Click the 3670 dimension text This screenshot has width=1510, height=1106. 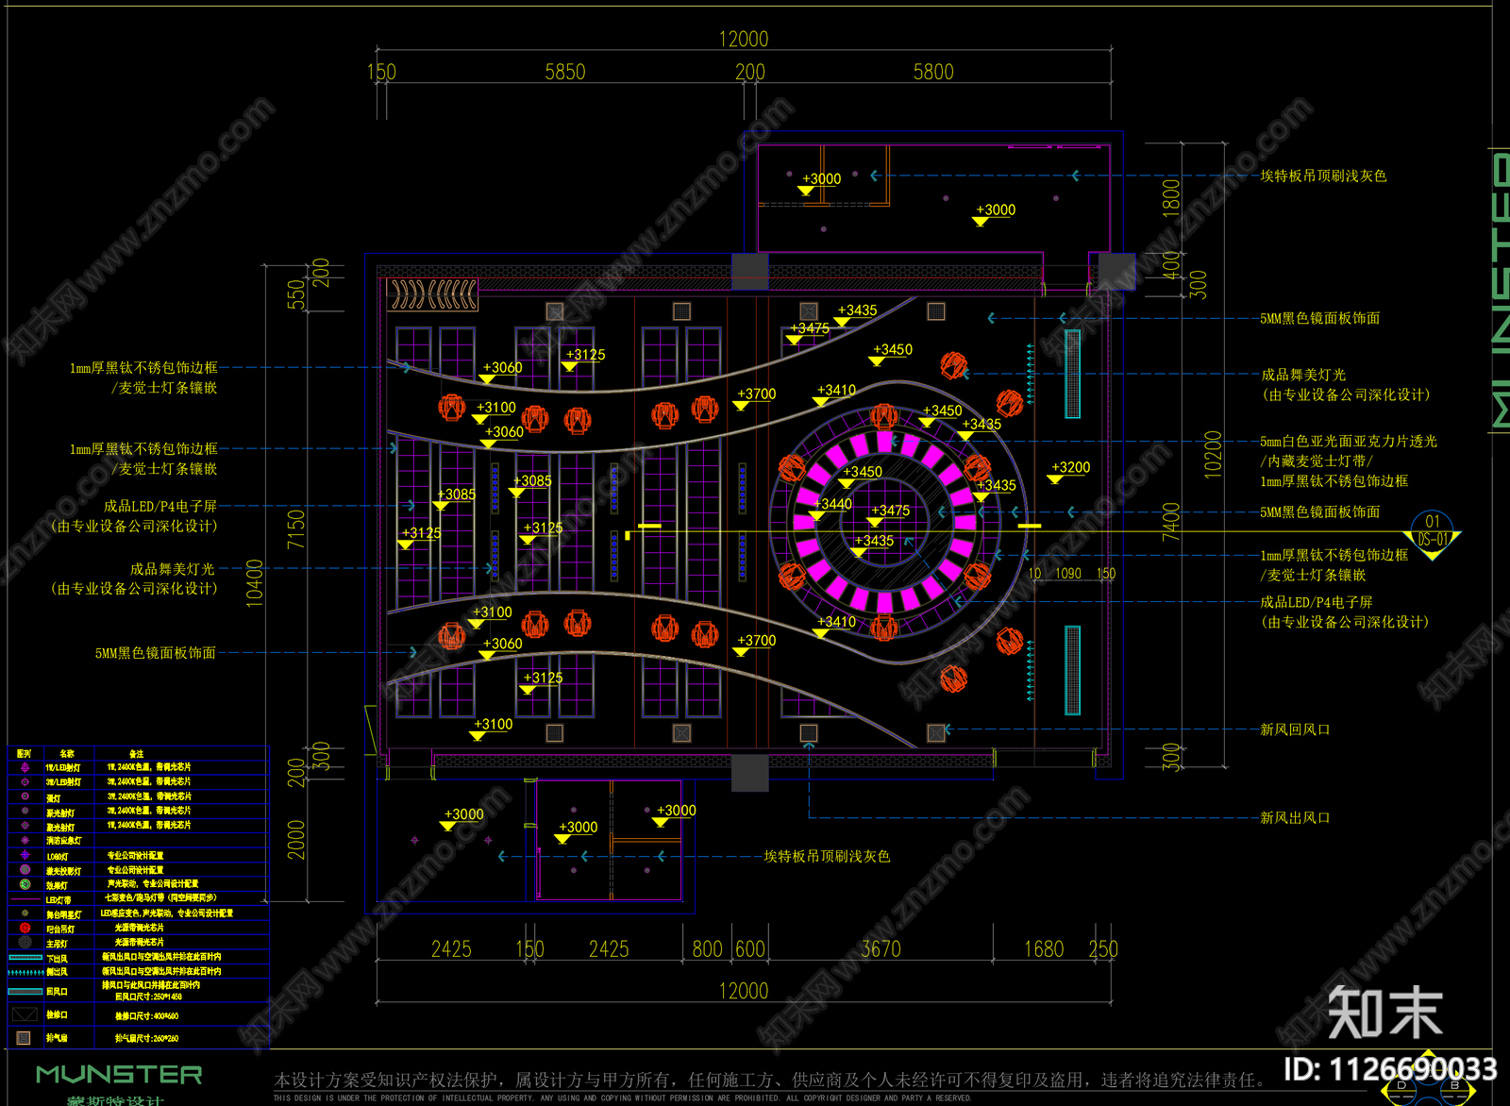point(881,949)
